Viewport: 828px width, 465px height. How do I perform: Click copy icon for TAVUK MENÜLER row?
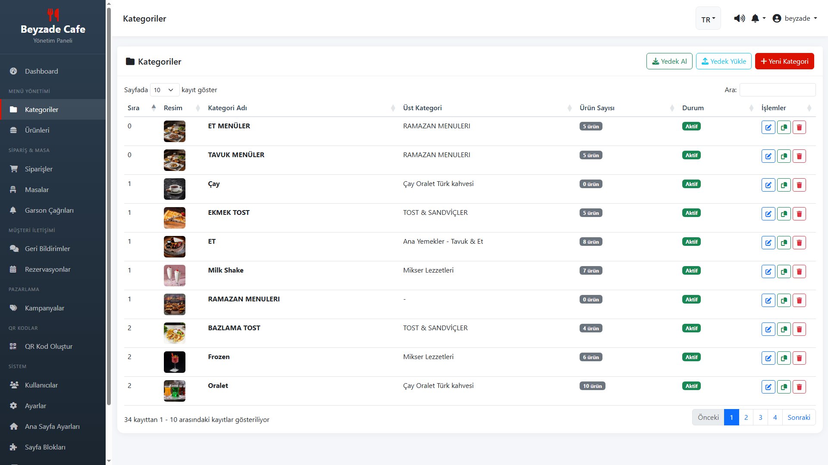pos(784,156)
